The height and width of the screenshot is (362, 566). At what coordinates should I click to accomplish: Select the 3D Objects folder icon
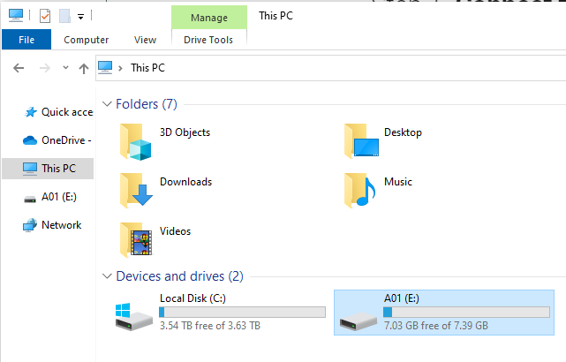[x=135, y=142]
